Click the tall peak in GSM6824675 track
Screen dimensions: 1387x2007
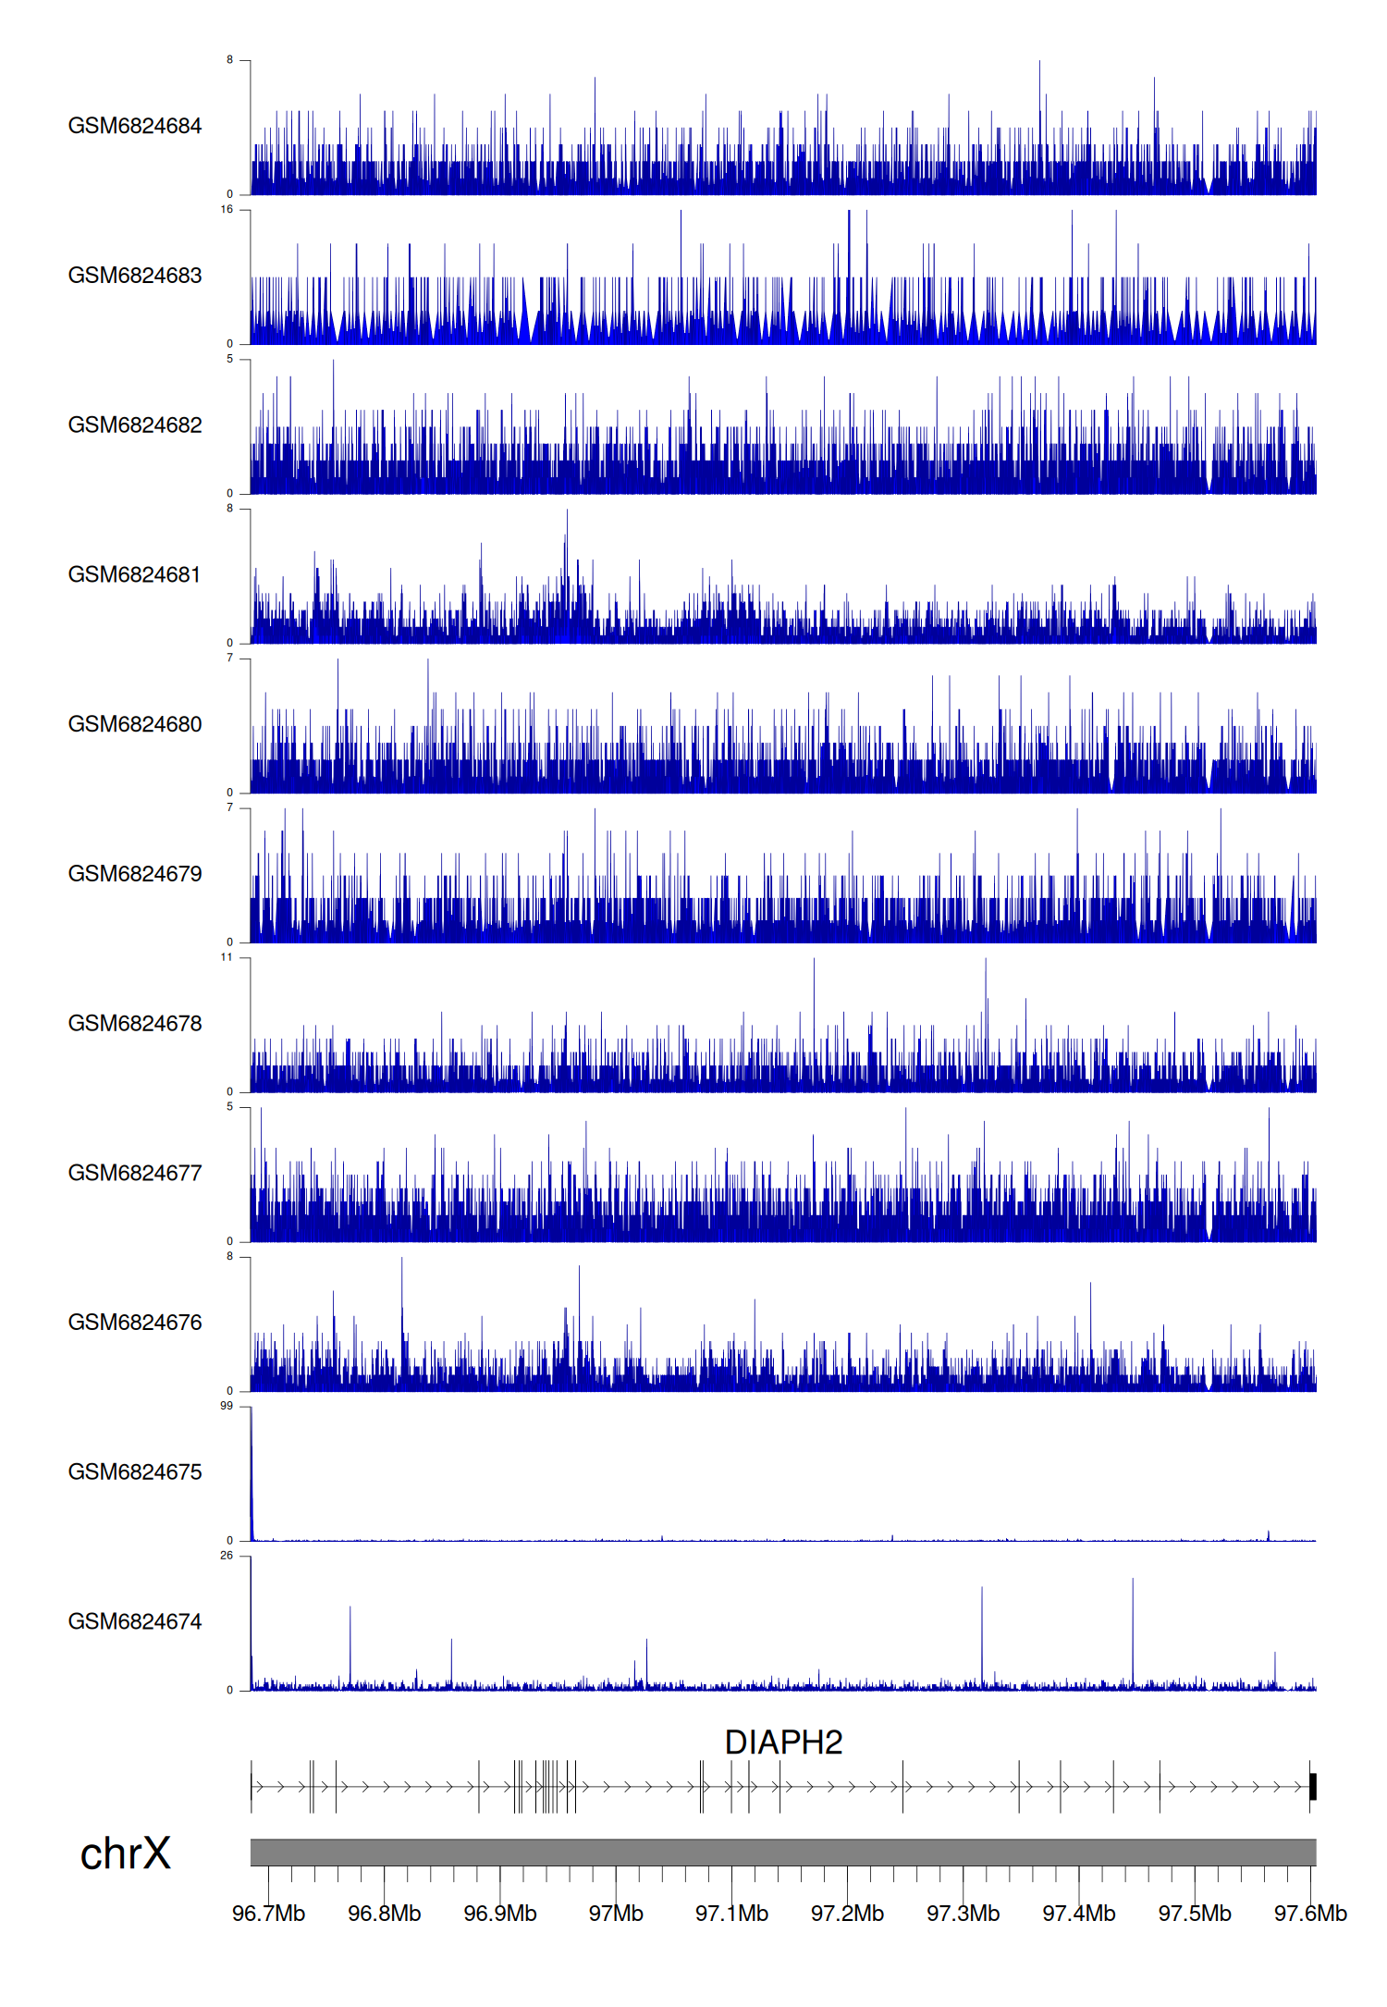252,1471
